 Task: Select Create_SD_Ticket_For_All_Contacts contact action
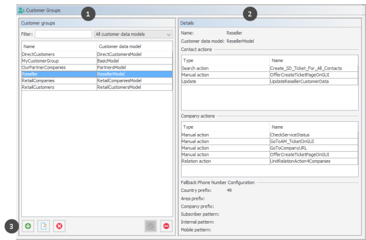pyautogui.click(x=314, y=68)
